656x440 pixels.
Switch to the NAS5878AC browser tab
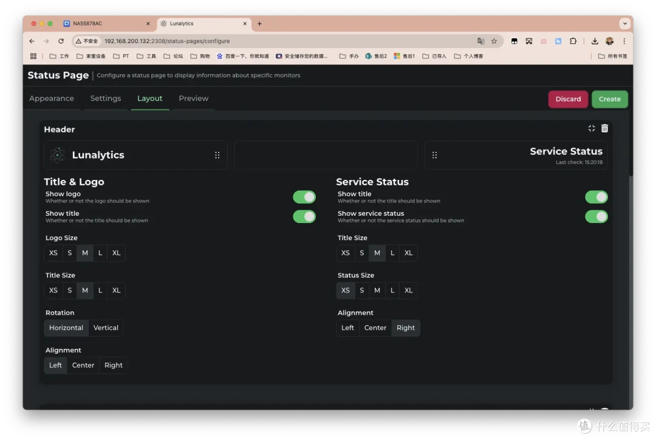tap(107, 24)
